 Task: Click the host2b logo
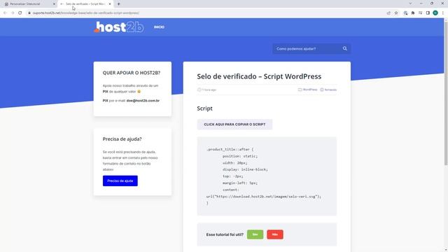coord(118,27)
